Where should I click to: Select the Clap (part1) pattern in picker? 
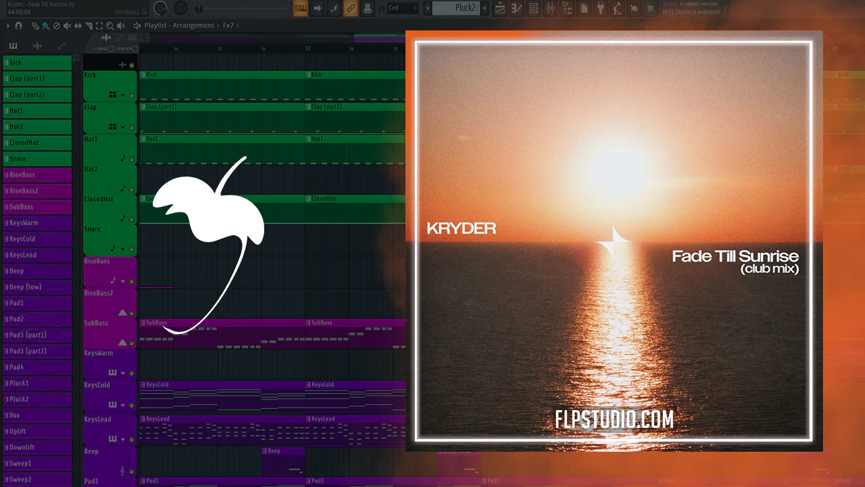point(37,78)
